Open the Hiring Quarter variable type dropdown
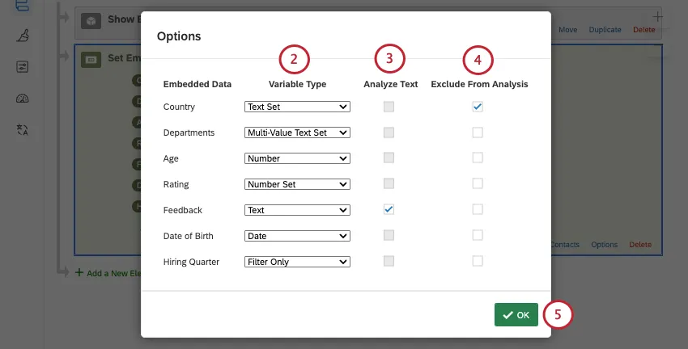This screenshot has width=688, height=349. (297, 262)
